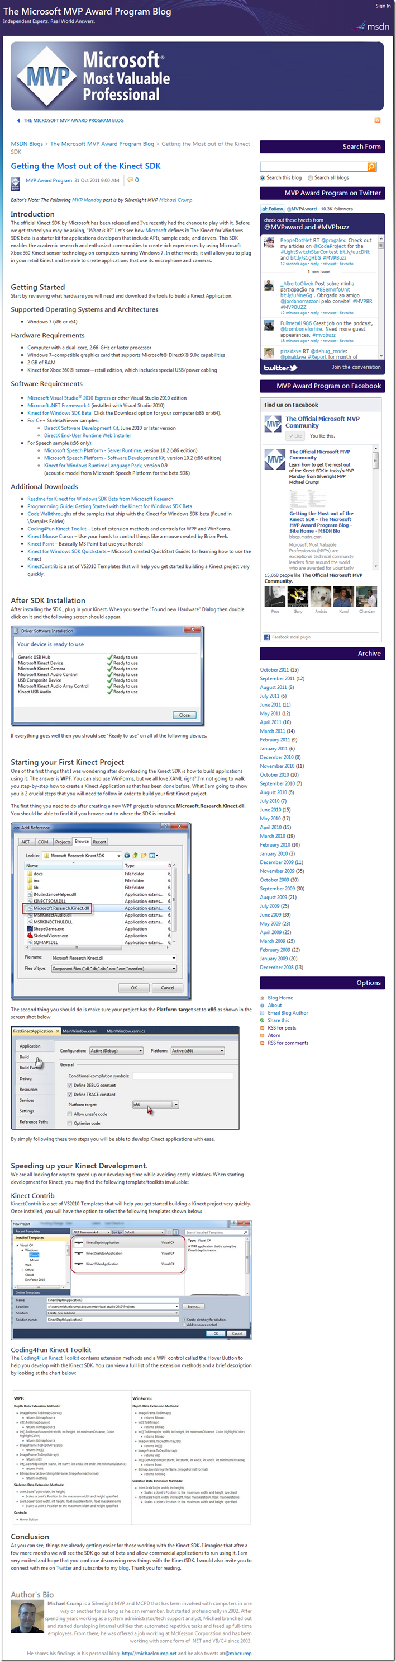Open the New Project templates screenshot image
Viewport: 396px width, 1662px height.
click(131, 1281)
